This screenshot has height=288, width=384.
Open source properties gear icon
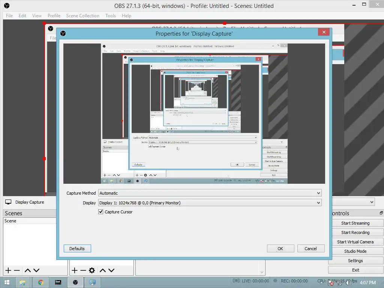click(92, 270)
